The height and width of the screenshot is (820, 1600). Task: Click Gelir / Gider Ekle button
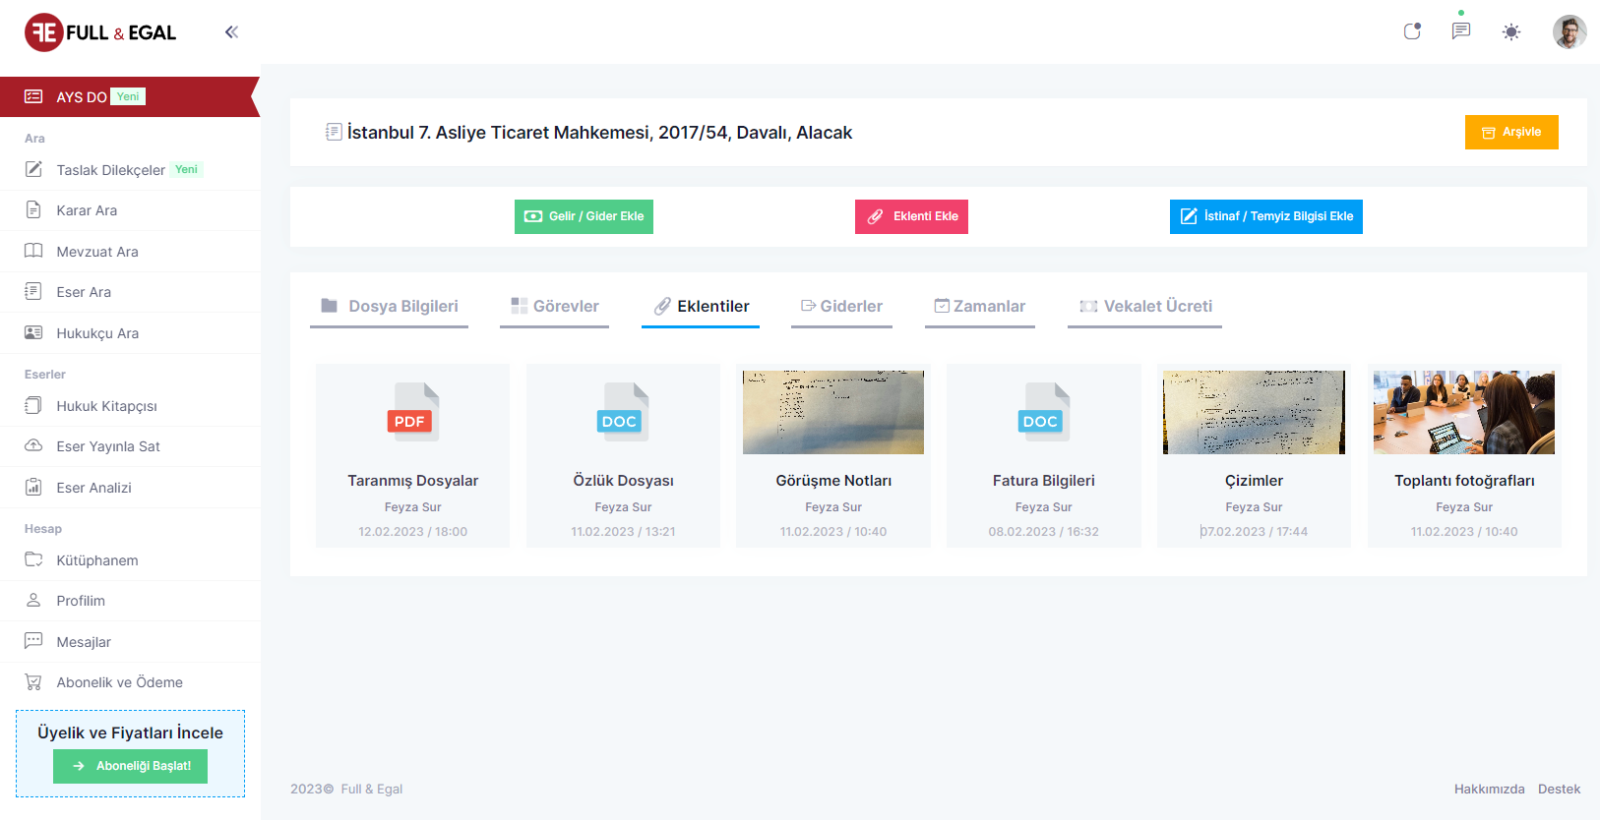[584, 216]
